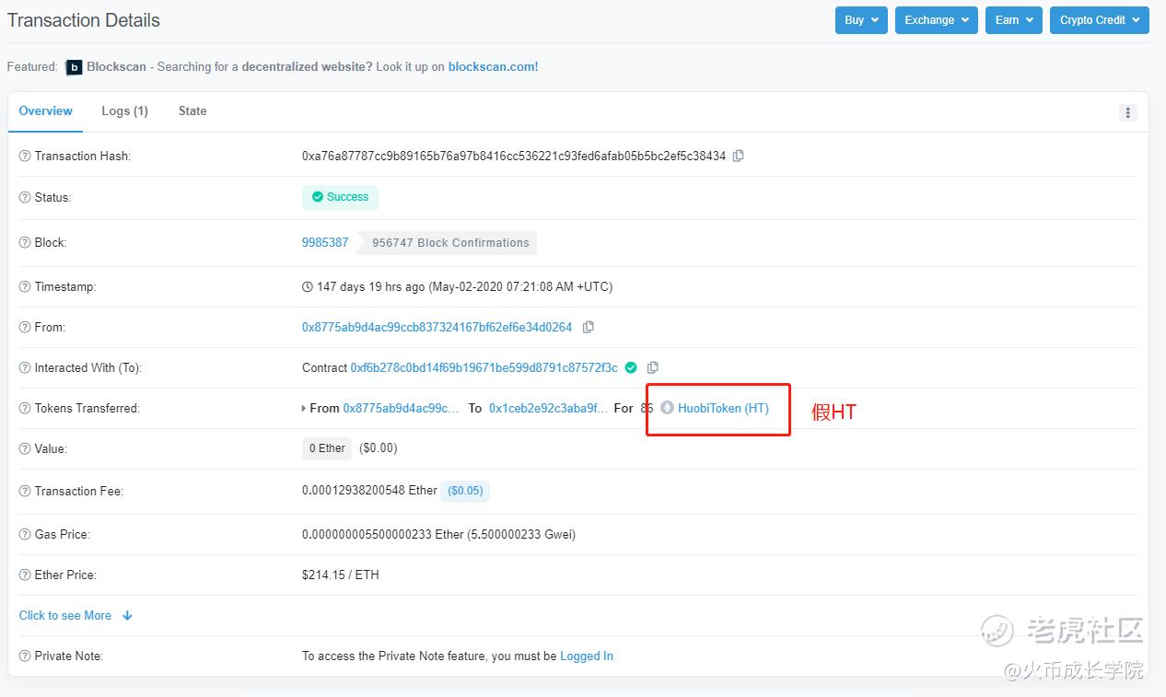Screen dimensions: 1166x697
Task: Click the Logged In link
Action: pyautogui.click(x=587, y=656)
